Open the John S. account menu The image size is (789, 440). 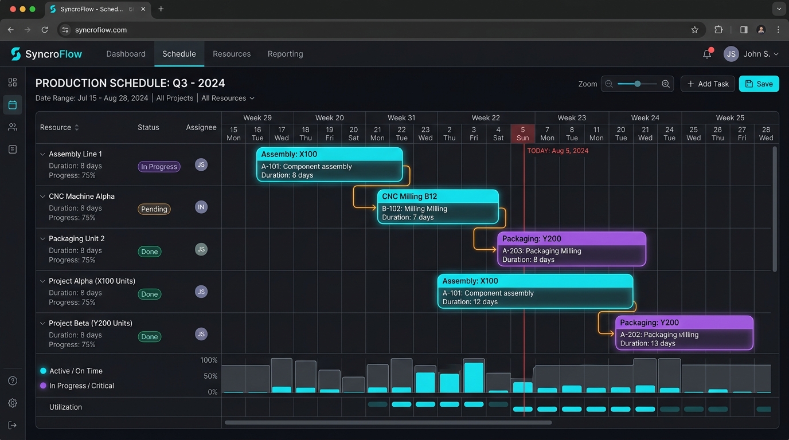[751, 54]
